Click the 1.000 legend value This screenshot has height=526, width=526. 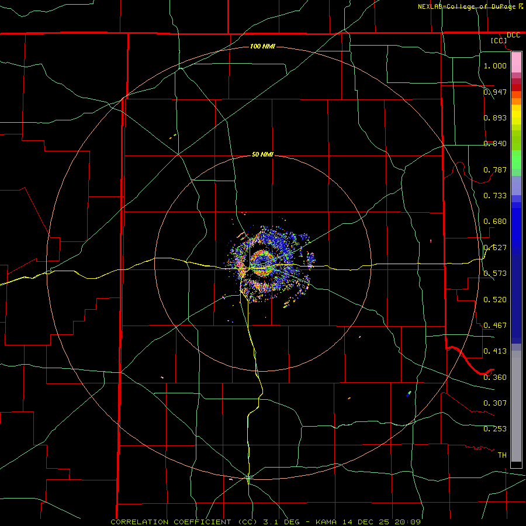pos(495,65)
